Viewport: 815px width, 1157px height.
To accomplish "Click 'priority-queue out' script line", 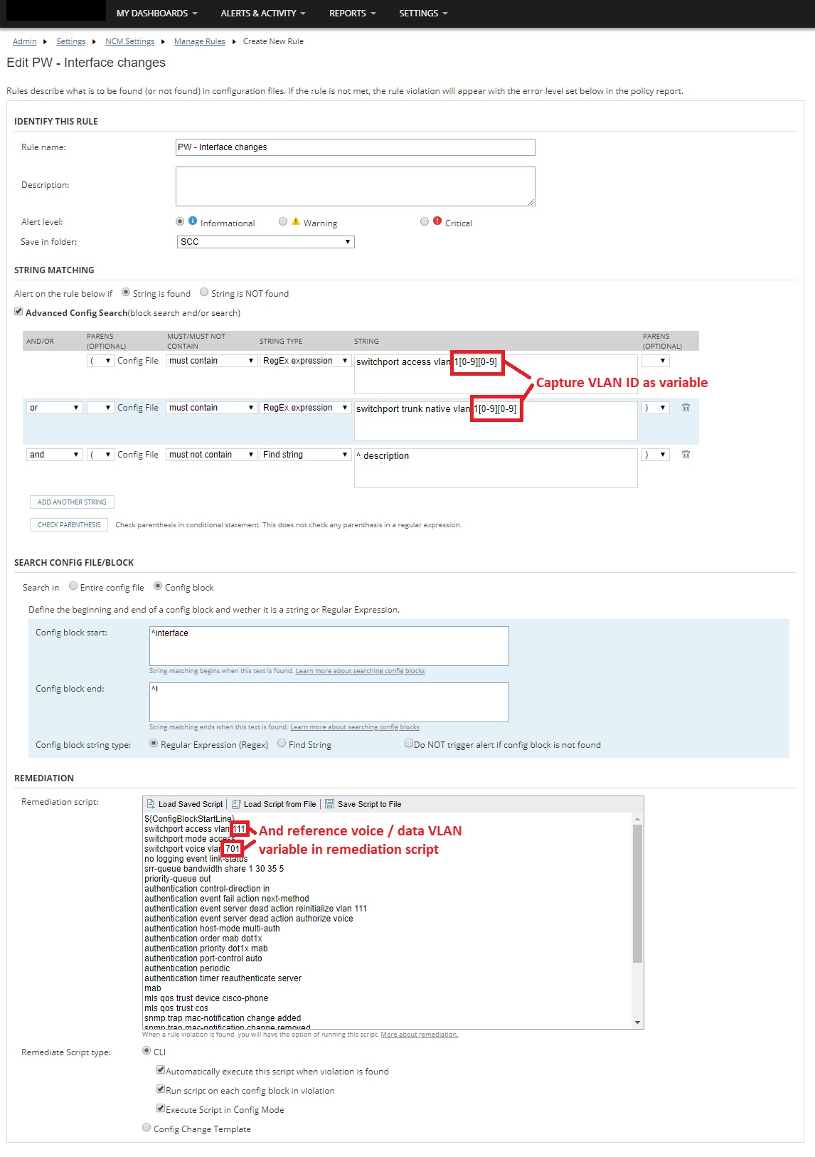I will point(178,879).
